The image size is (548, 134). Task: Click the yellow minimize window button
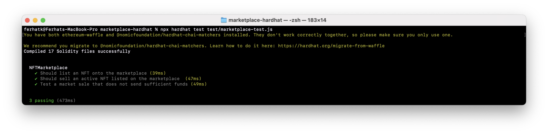(x=35, y=20)
